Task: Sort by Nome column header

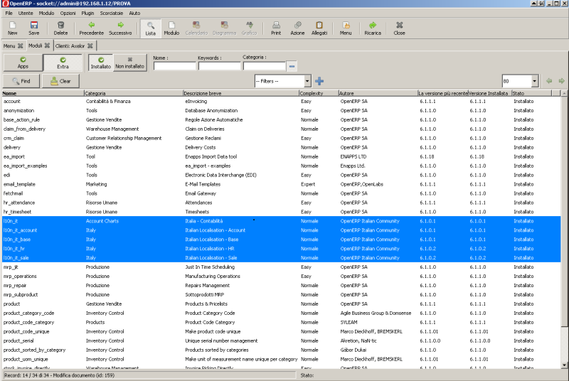Action: (x=43, y=93)
